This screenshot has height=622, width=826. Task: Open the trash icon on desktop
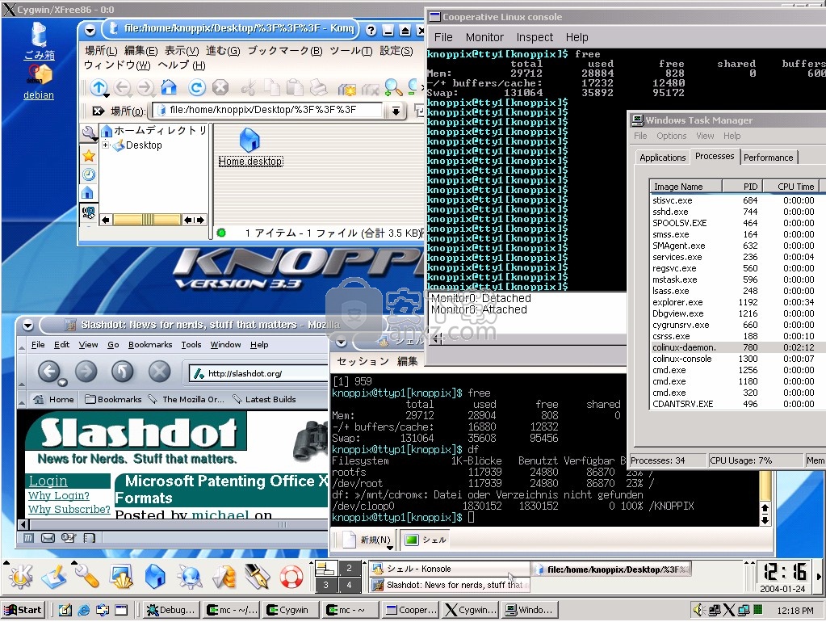(x=39, y=35)
